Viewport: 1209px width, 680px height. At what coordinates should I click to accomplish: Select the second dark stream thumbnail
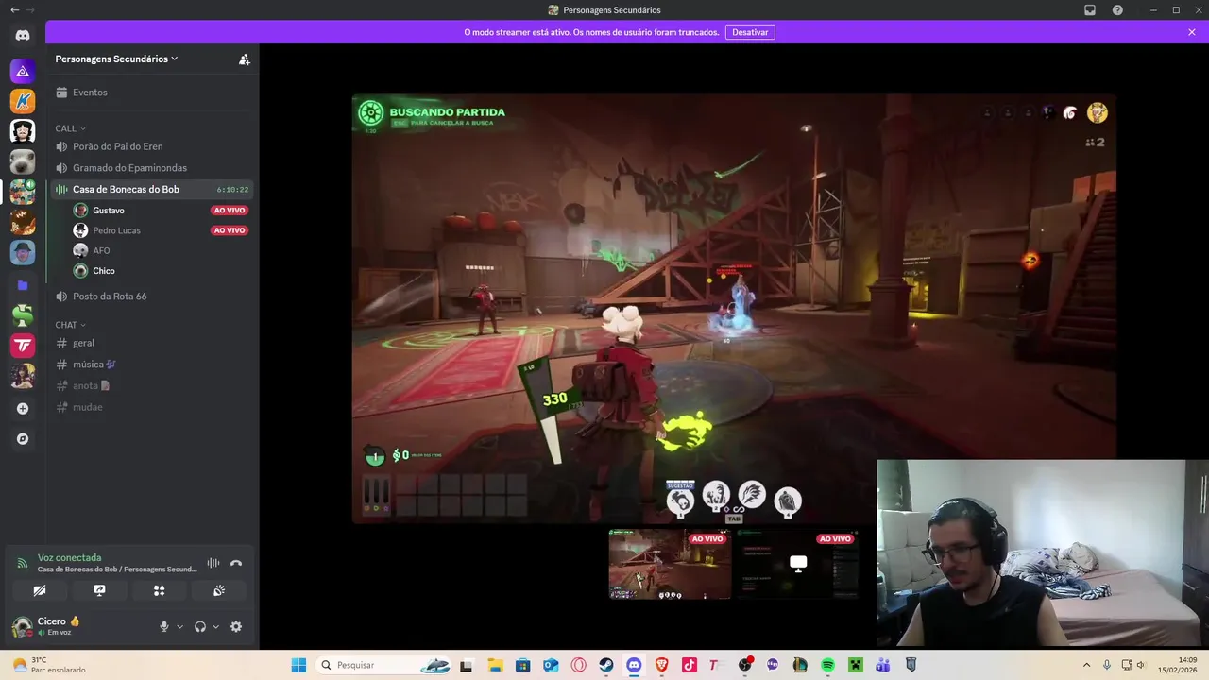[x=798, y=564]
